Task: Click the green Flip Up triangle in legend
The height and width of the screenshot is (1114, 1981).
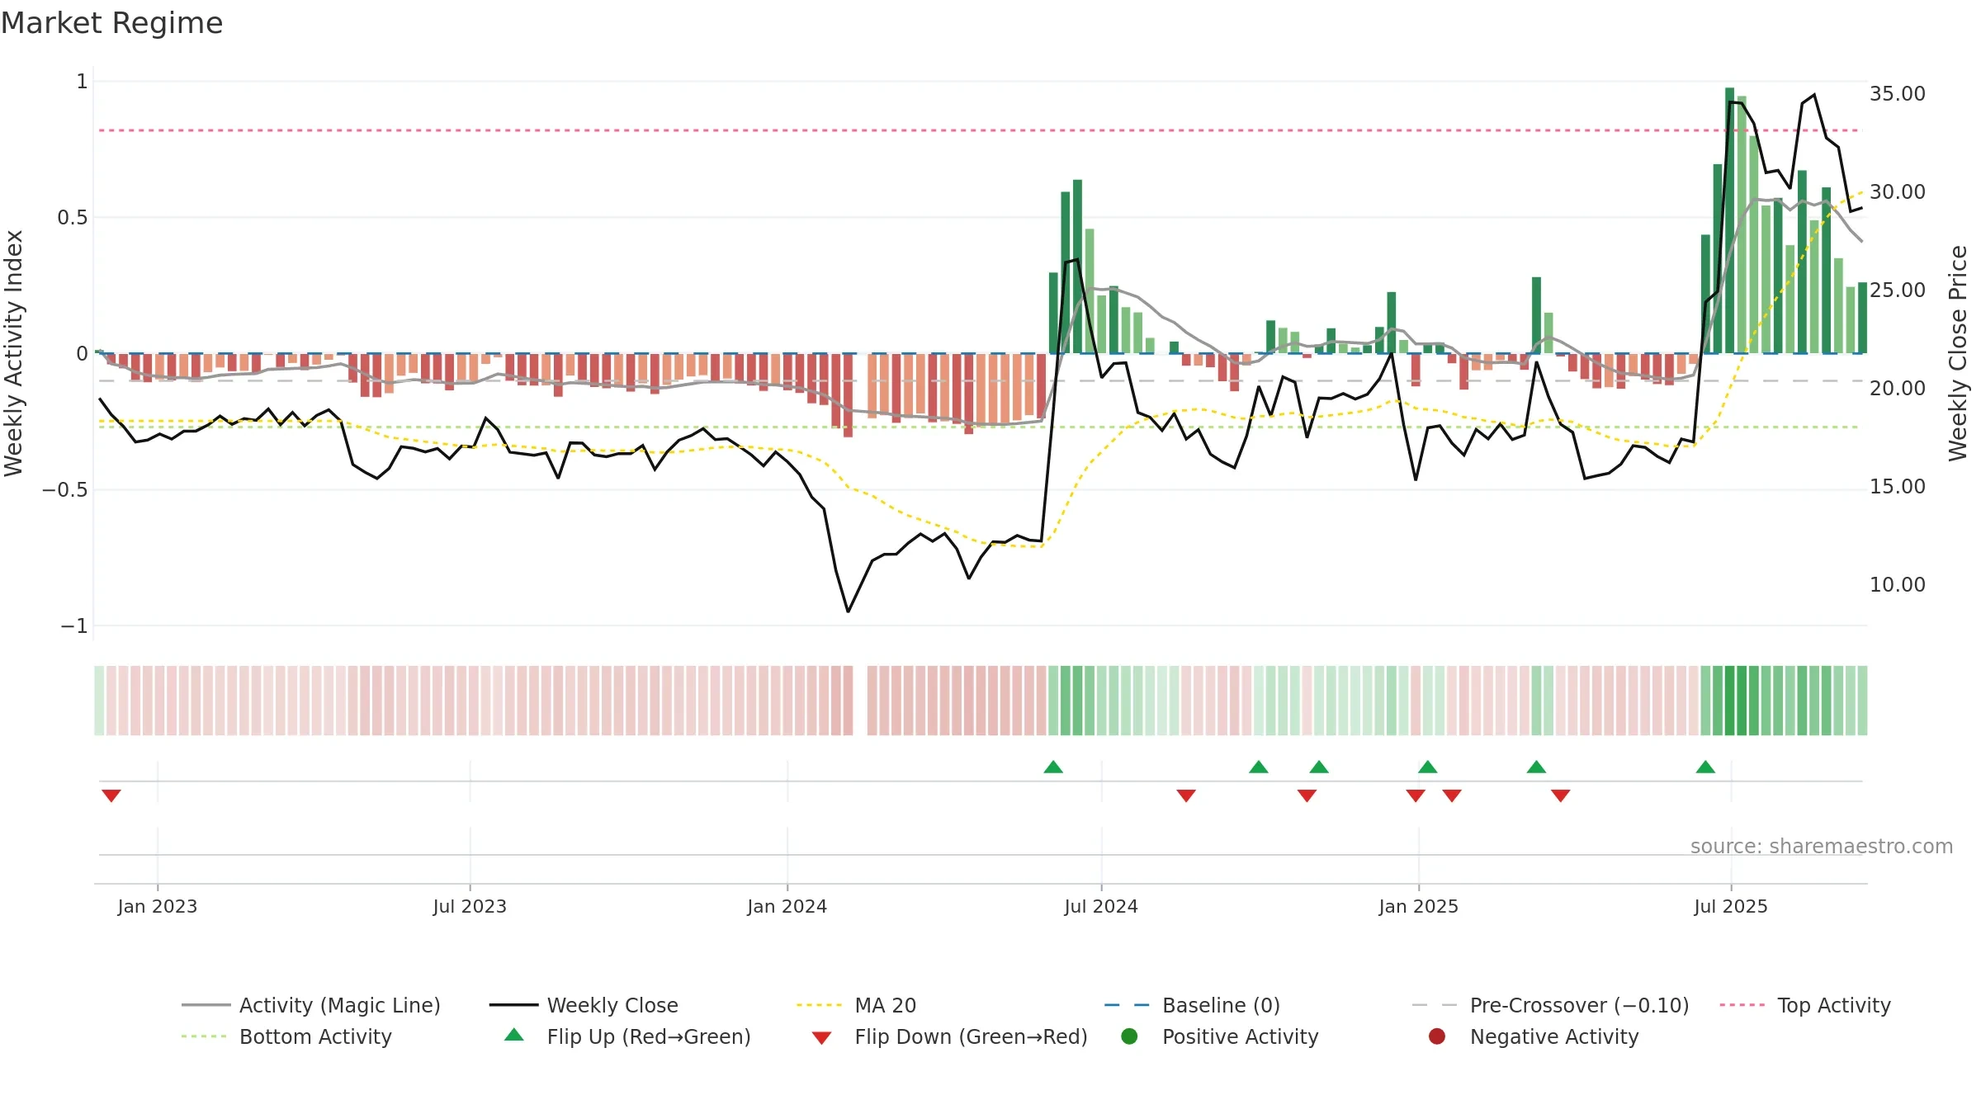Action: point(514,1035)
